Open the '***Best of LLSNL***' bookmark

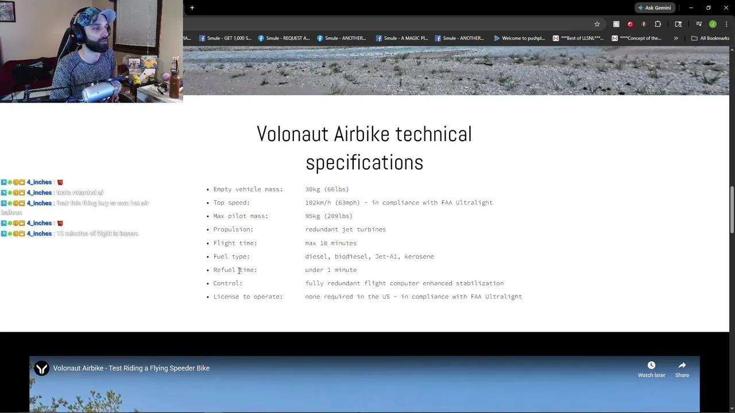(x=578, y=38)
